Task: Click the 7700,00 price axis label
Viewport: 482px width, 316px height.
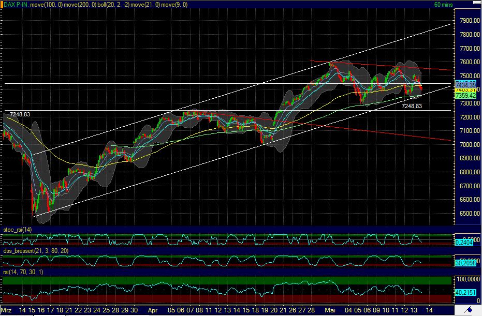Action: tap(470, 48)
